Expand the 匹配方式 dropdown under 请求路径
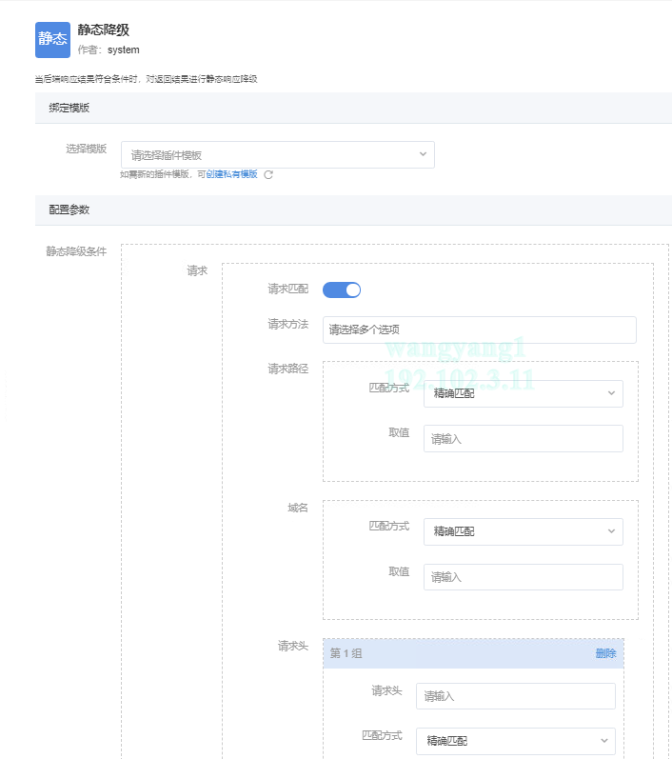This screenshot has height=759, width=672. (523, 393)
